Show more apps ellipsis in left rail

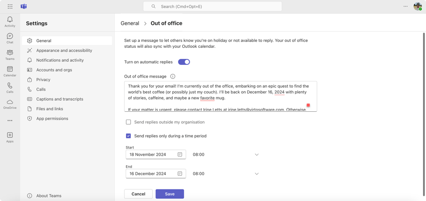tap(10, 120)
